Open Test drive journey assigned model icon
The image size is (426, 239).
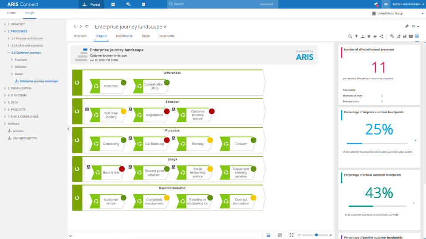[x=87, y=109]
